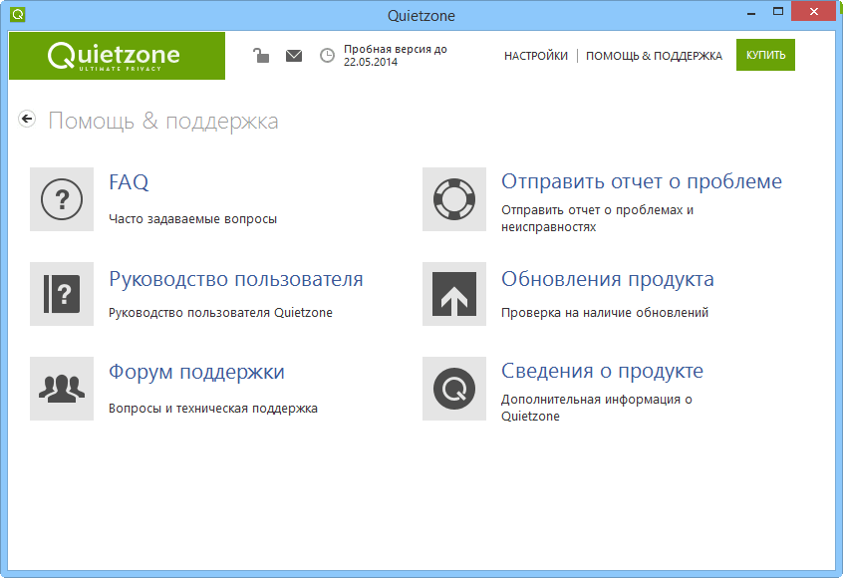Minimize the Quietzone window
The width and height of the screenshot is (843, 578).
click(x=751, y=13)
